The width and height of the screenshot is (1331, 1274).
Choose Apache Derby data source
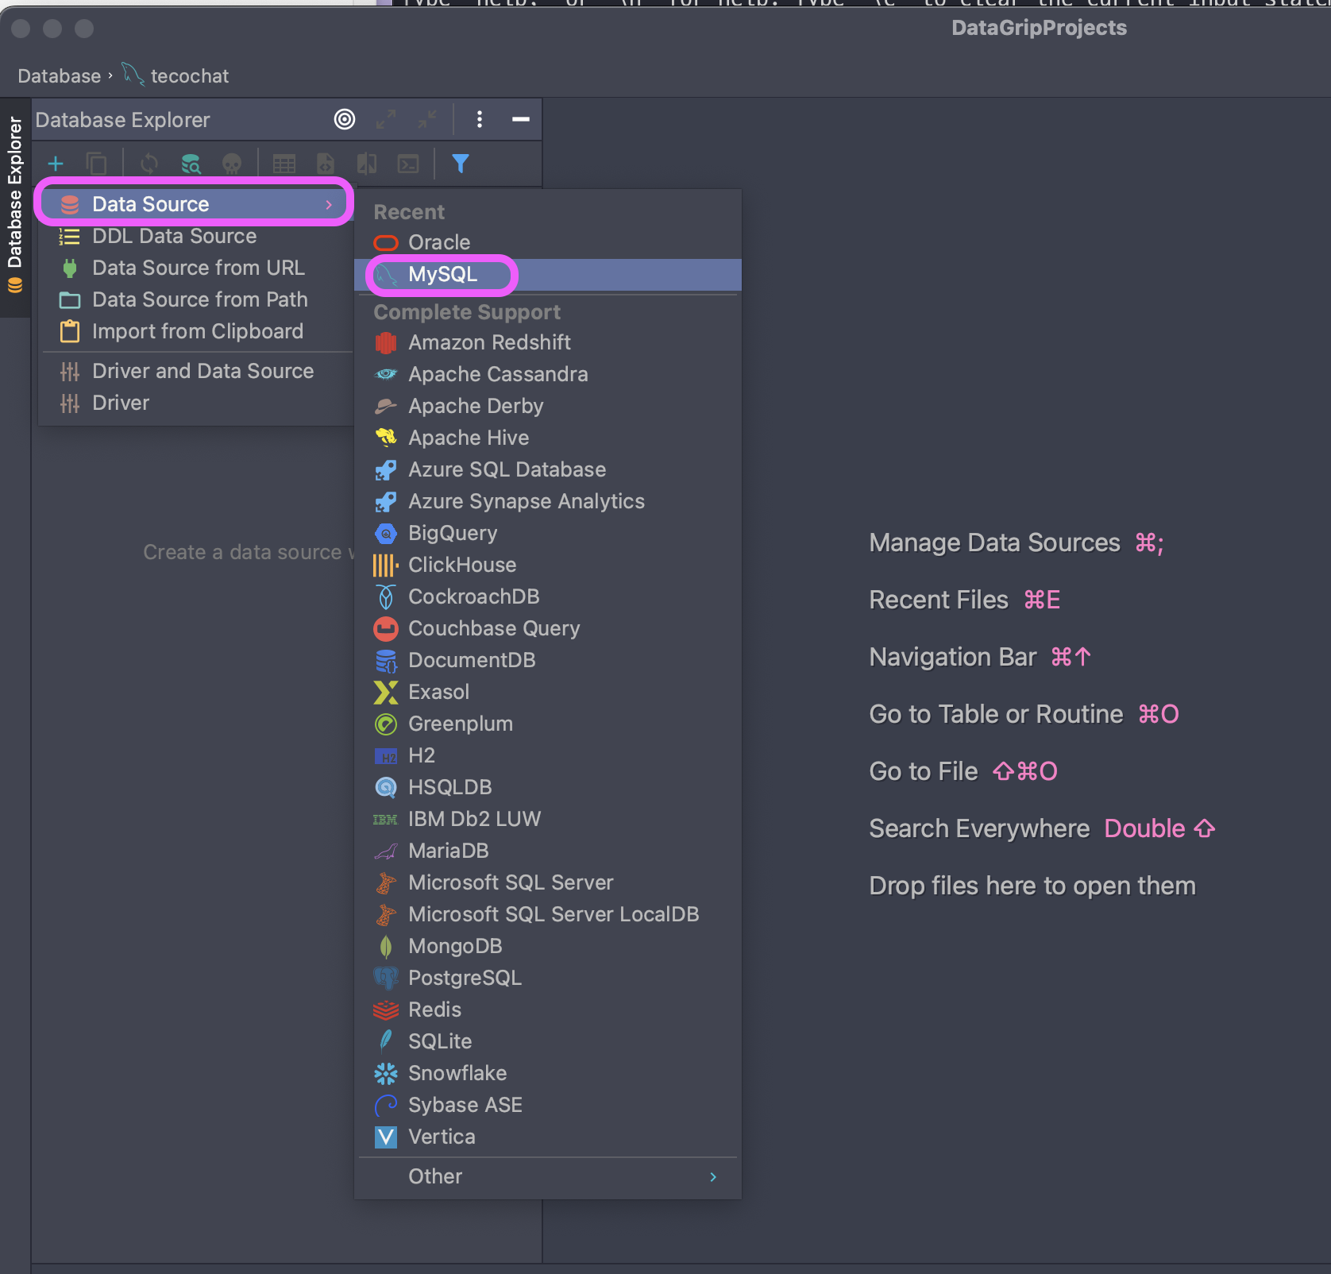548,406
